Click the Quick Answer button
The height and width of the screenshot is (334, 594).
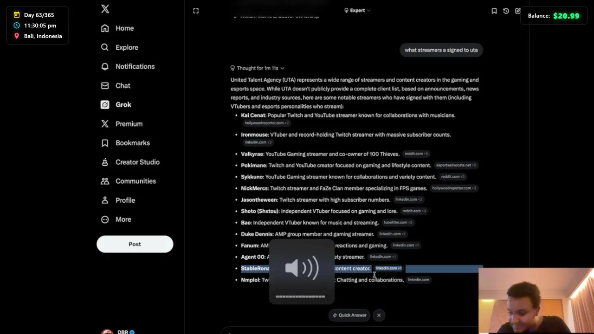click(349, 315)
